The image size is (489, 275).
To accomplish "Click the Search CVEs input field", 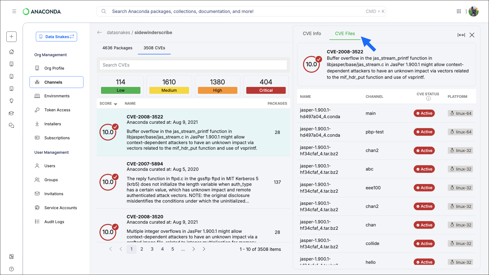I will coord(193,65).
